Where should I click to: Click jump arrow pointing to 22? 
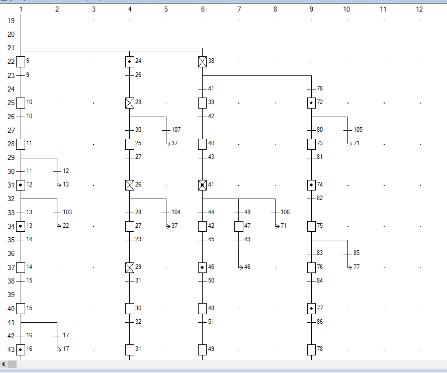(x=59, y=226)
